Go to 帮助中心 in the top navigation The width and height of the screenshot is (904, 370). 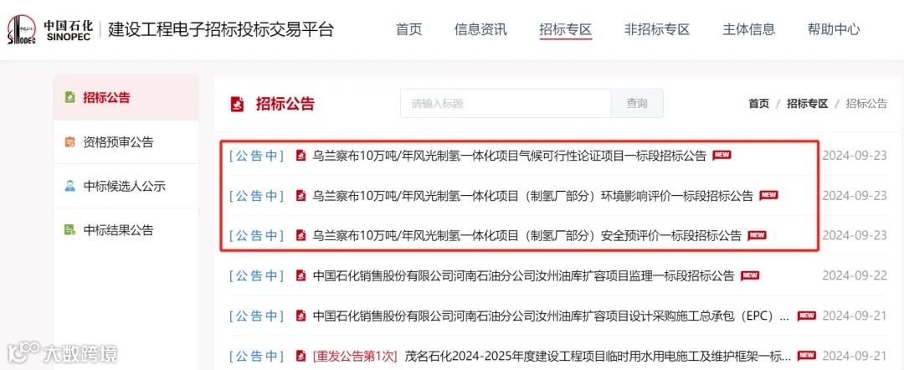pyautogui.click(x=834, y=29)
